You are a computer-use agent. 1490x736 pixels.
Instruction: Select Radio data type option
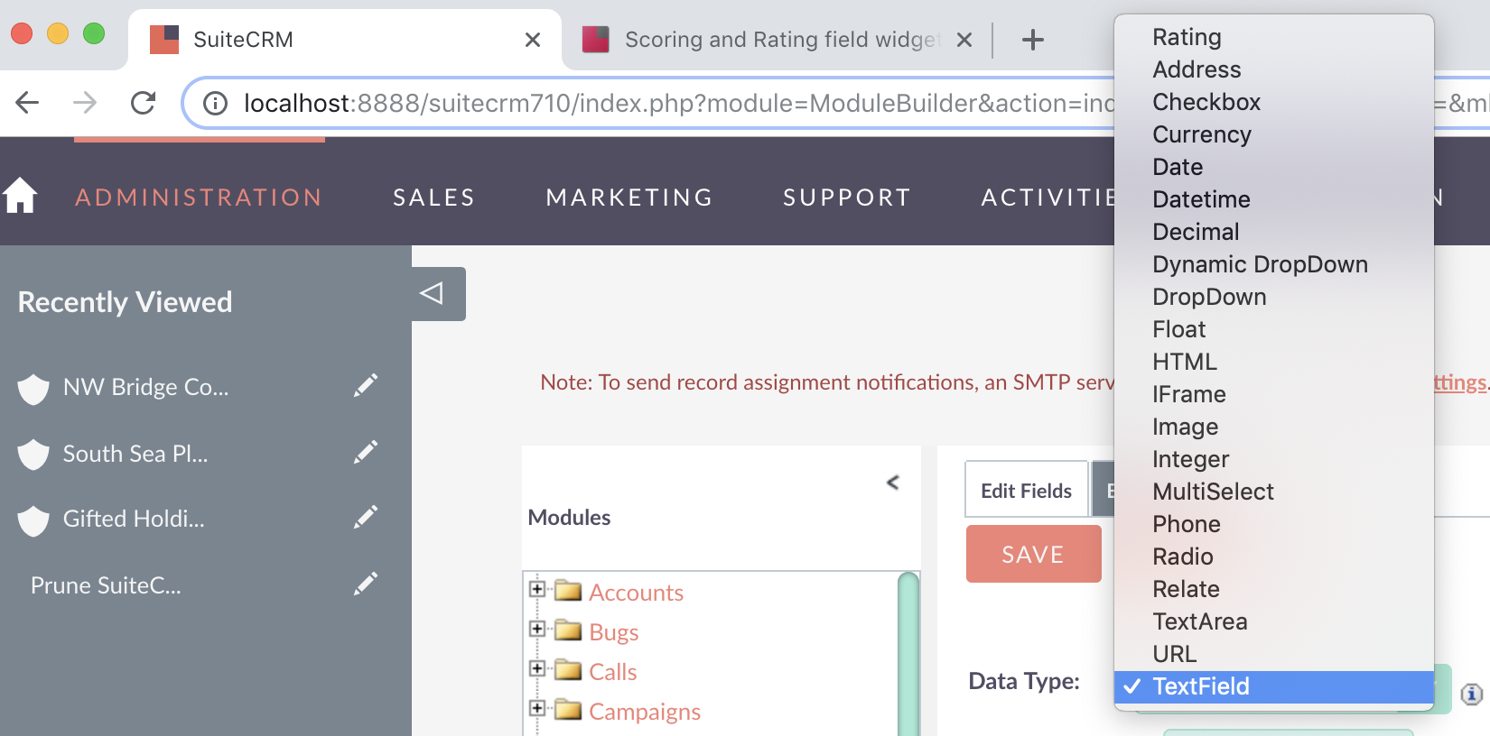[1274, 557]
